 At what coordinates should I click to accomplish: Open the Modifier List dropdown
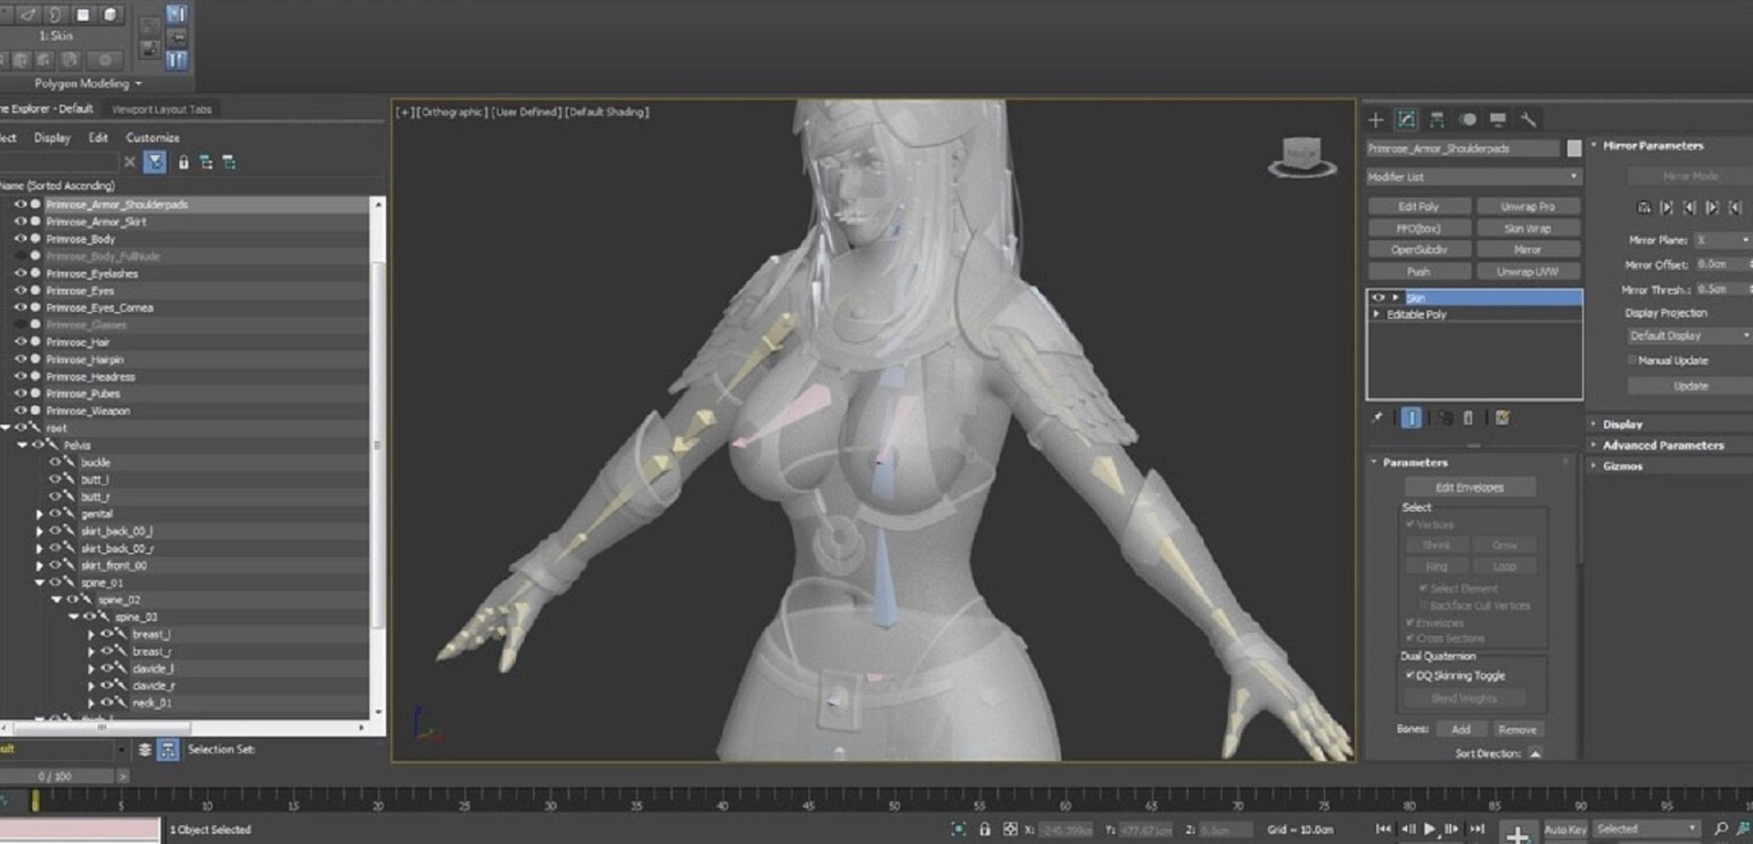coord(1474,177)
